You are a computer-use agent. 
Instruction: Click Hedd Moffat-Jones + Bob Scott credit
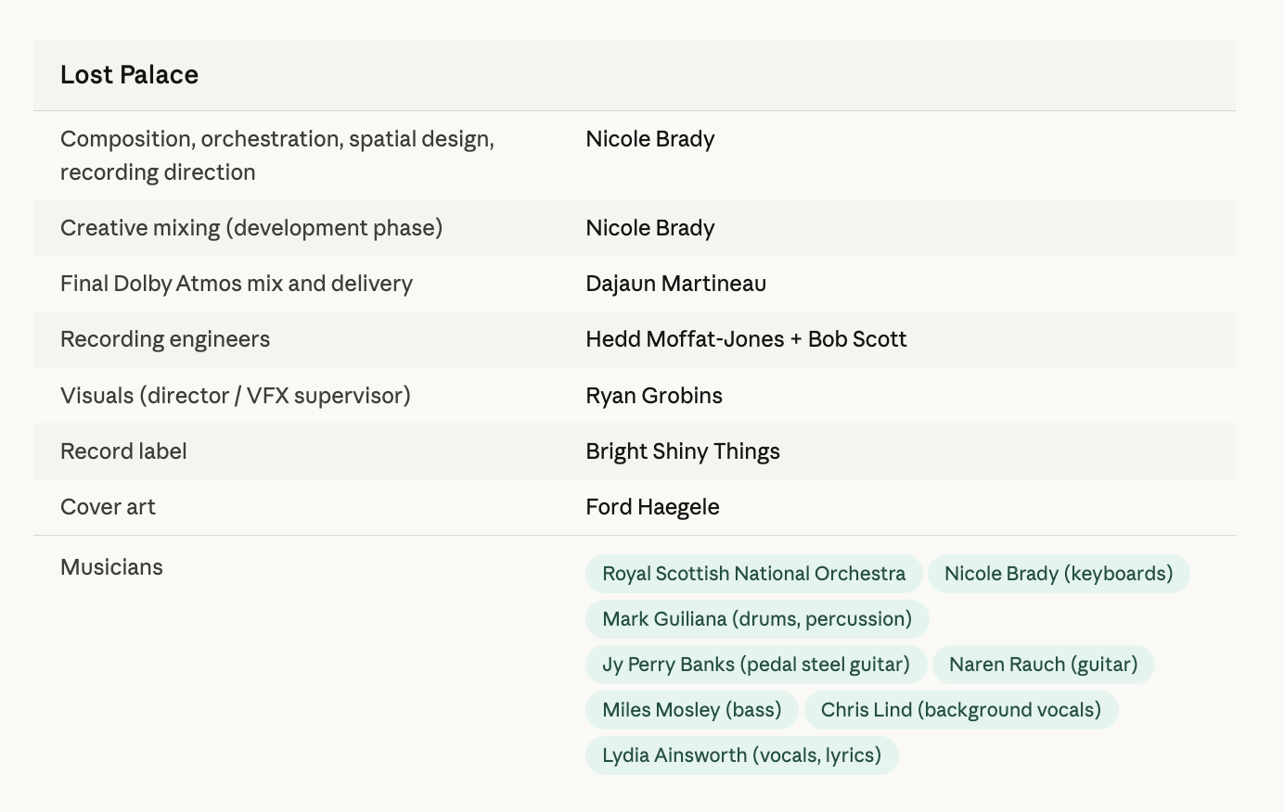(745, 339)
